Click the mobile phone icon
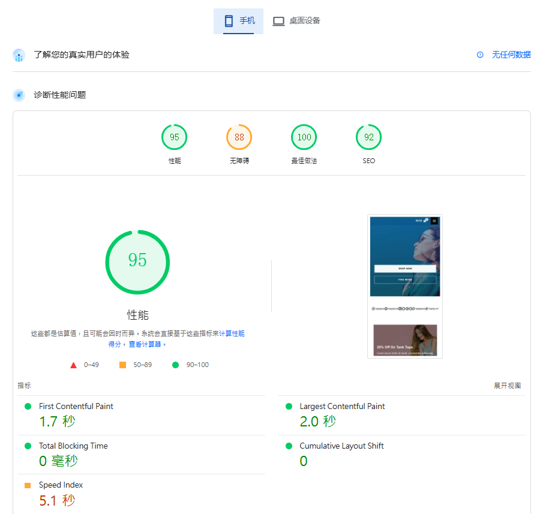The image size is (546, 514). [229, 21]
